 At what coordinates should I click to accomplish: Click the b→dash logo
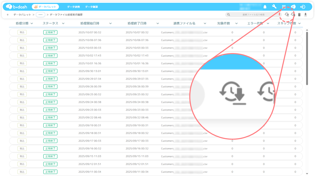coord(17,7)
